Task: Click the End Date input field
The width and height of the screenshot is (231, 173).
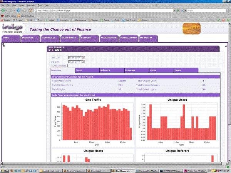Action: click(75, 62)
